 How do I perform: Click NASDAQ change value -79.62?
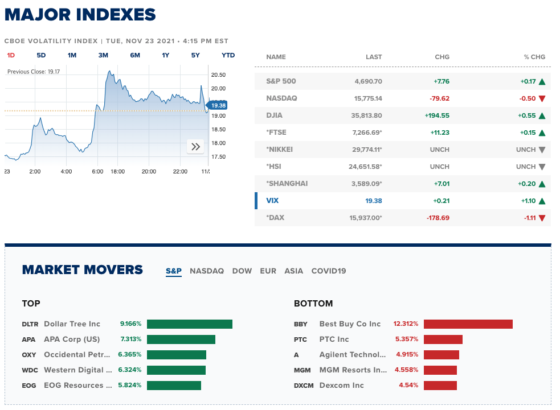pyautogui.click(x=439, y=98)
